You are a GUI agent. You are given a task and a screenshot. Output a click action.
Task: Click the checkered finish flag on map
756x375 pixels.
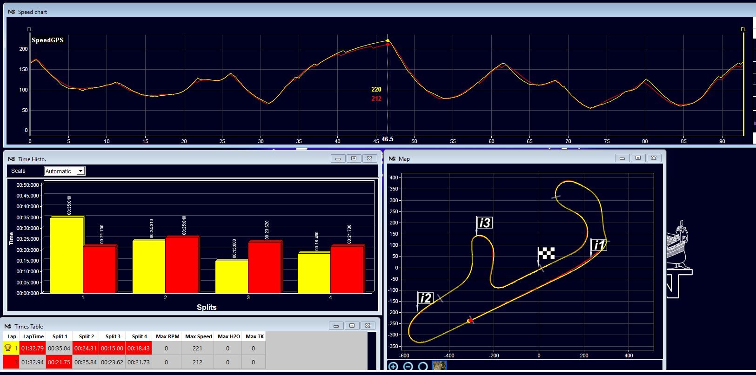[546, 254]
